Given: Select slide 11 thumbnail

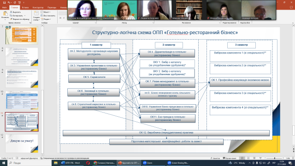Looking at the screenshot, I should coord(22,122).
